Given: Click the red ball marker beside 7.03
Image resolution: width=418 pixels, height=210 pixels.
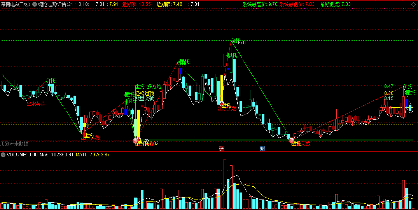Looking at the screenshot, I should click(x=135, y=140).
